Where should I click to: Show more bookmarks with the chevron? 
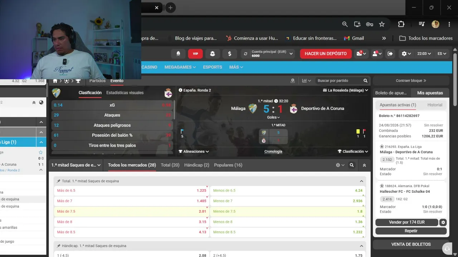(384, 38)
